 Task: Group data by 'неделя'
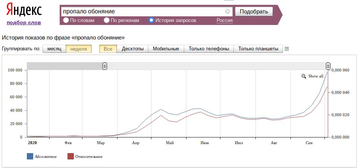pos(79,49)
